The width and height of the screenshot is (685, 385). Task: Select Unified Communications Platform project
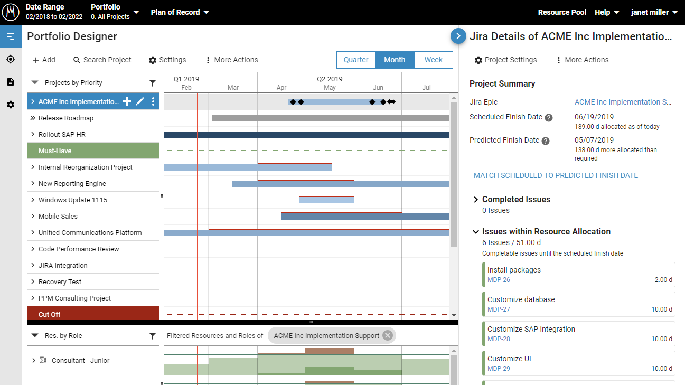[x=90, y=233]
